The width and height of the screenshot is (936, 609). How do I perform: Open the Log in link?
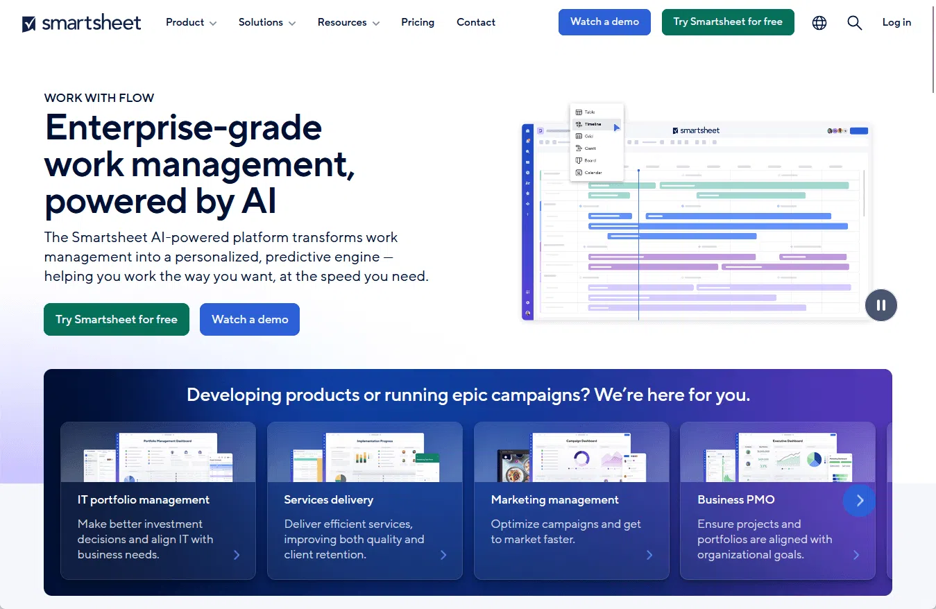pos(896,22)
